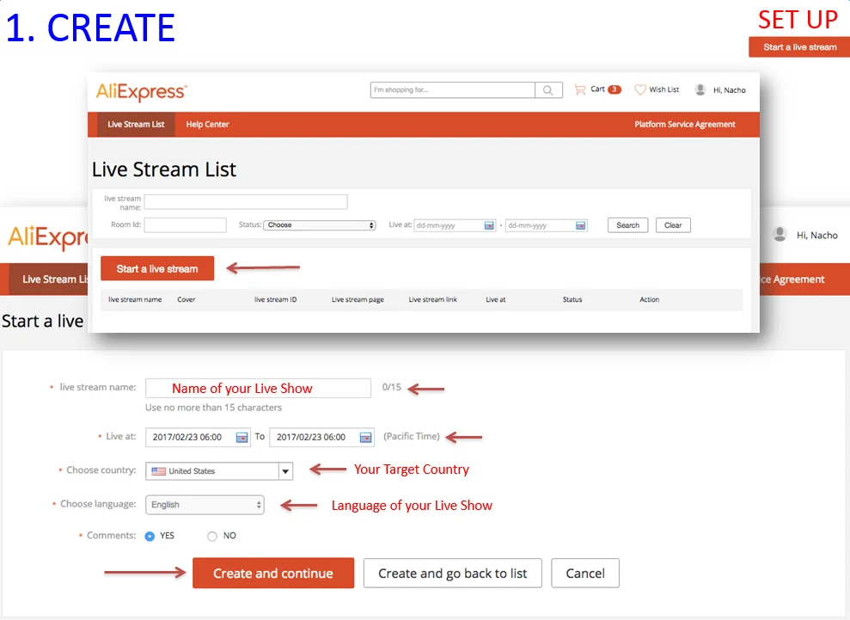This screenshot has width=850, height=620.
Task: Click Hi, Nacho text in front window
Action: pyautogui.click(x=730, y=90)
